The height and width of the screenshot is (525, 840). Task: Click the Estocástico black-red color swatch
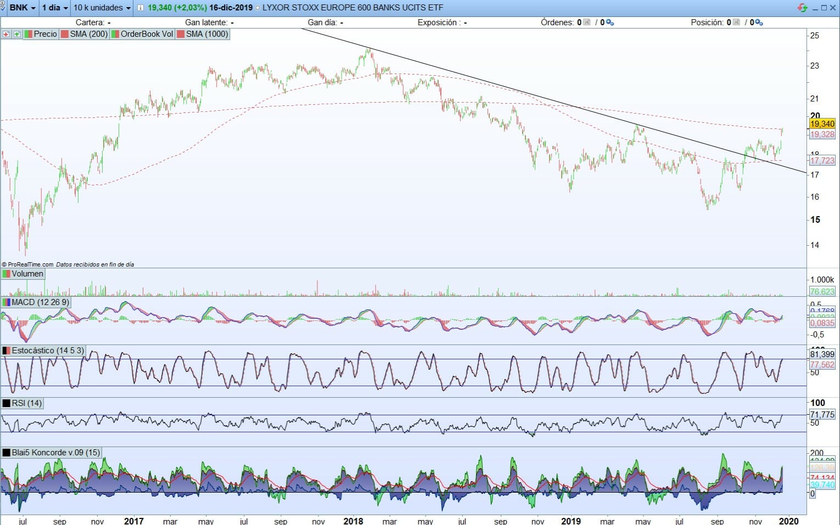[6, 351]
